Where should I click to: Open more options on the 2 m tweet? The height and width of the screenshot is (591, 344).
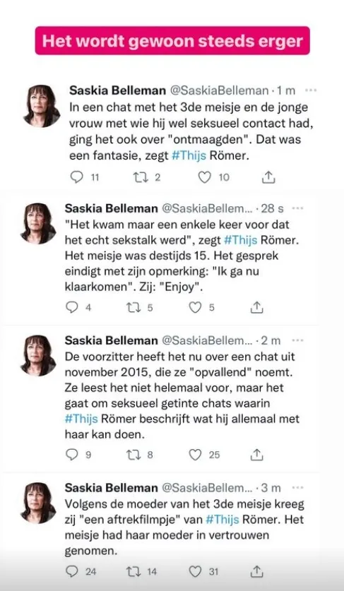point(298,340)
